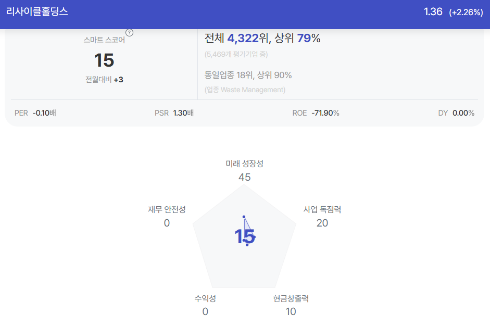Click the PSR 1.30배 metric
Screen dimensions: 490x326
point(174,113)
